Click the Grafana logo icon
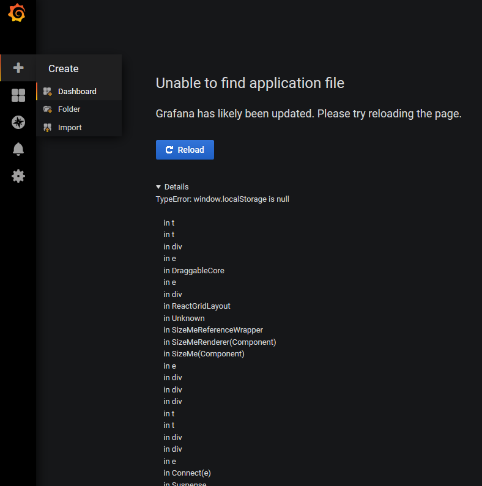Screen dimensions: 482x486 [17, 13]
